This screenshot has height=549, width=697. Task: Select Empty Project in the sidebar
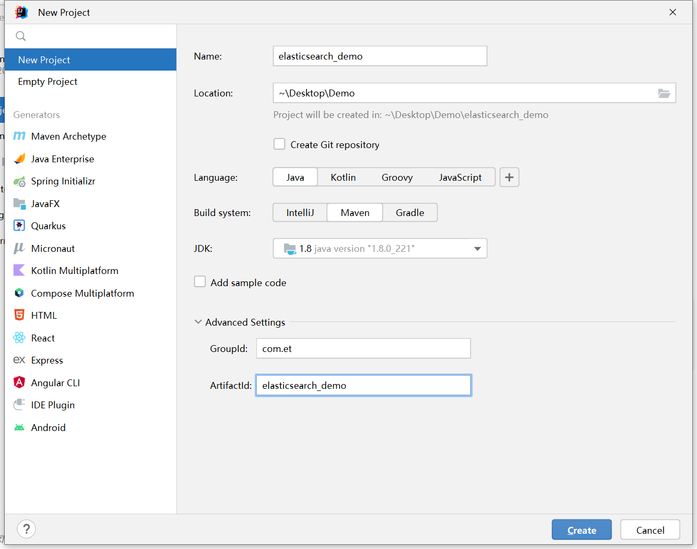(x=47, y=82)
